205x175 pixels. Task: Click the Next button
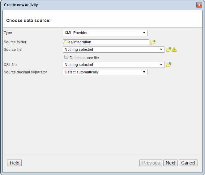[x=170, y=163]
